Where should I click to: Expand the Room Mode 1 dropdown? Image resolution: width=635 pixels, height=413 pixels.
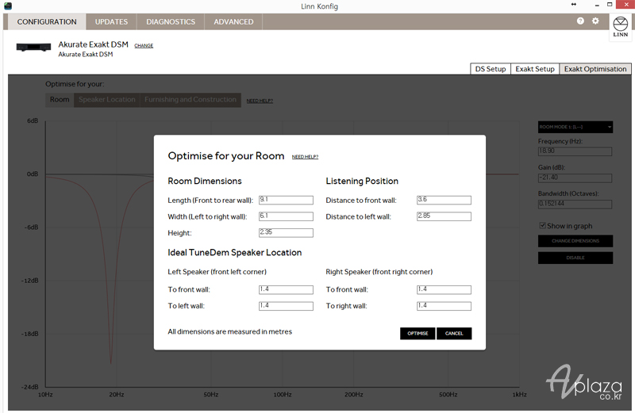click(x=575, y=127)
